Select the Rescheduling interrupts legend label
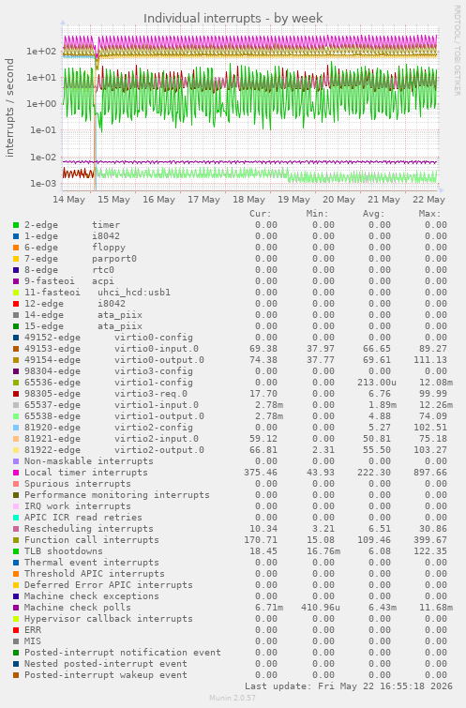 point(89,529)
